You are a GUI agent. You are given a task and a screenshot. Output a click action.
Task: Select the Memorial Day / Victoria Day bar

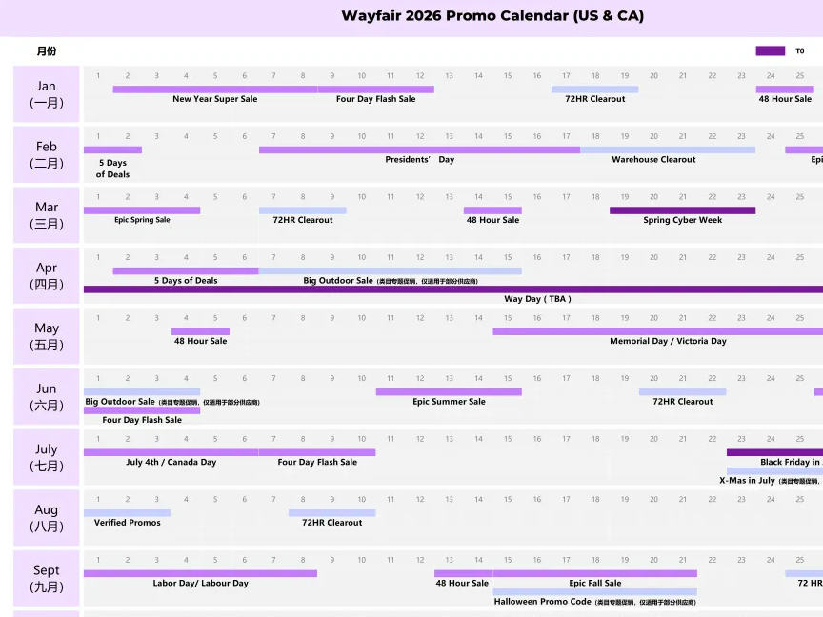[657, 331]
